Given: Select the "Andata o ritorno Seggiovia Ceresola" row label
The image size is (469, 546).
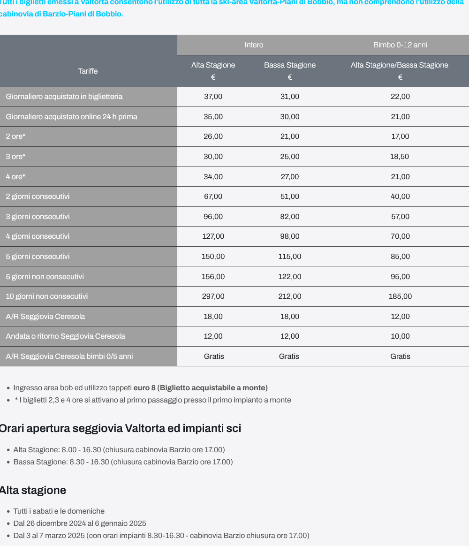Looking at the screenshot, I should coord(66,336).
